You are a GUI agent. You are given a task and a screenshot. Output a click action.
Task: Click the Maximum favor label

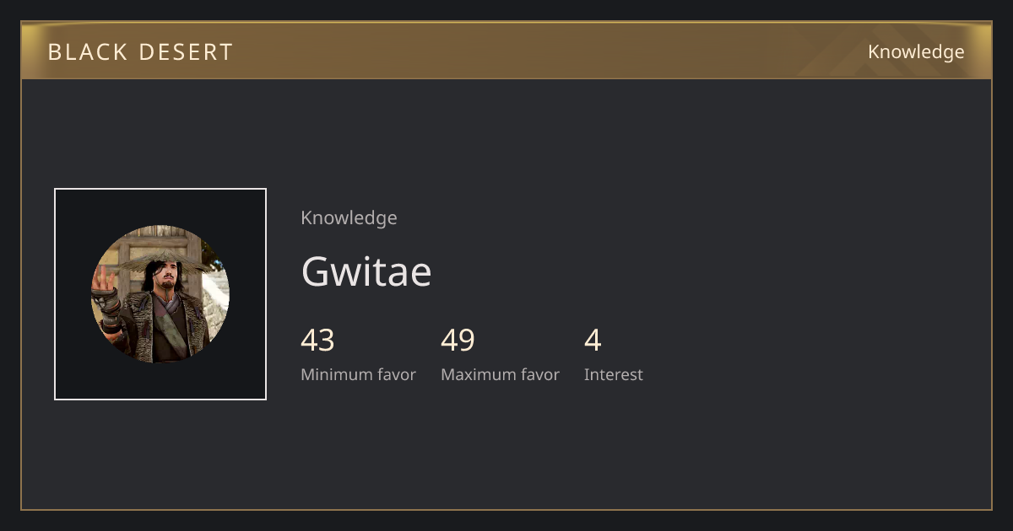click(500, 374)
